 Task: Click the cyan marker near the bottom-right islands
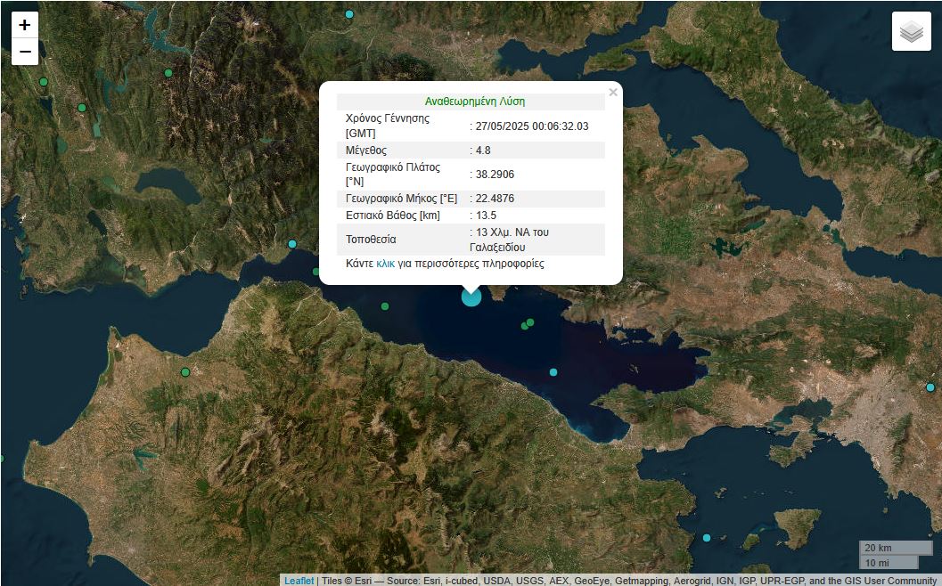coord(707,538)
